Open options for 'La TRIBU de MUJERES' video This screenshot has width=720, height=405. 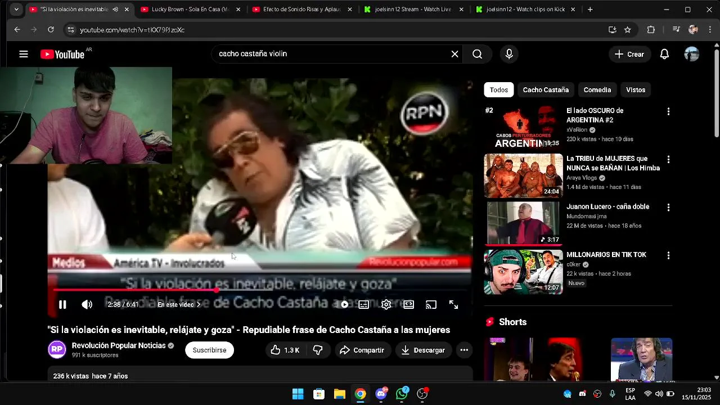coord(668,160)
